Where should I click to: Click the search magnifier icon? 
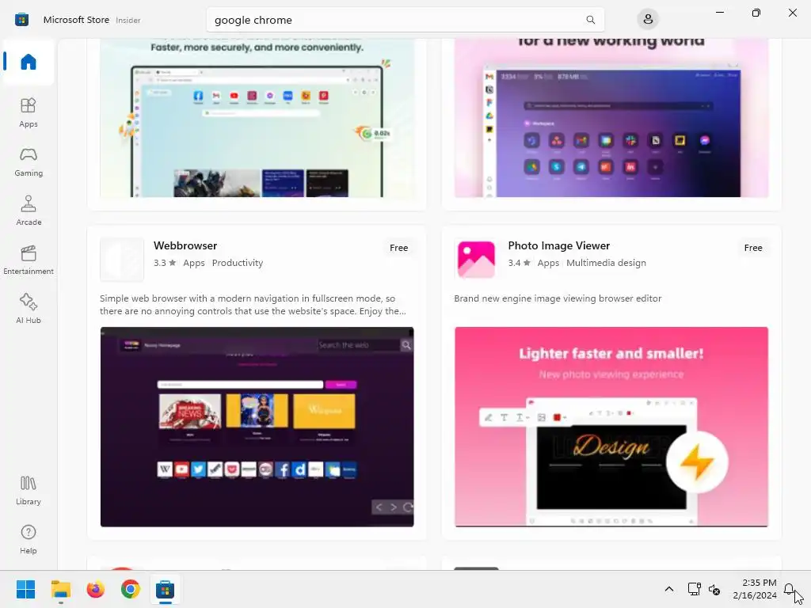590,20
